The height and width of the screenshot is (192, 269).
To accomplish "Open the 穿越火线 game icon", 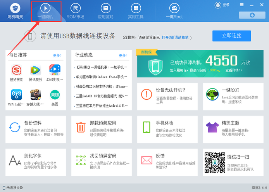I will (x=36, y=95).
